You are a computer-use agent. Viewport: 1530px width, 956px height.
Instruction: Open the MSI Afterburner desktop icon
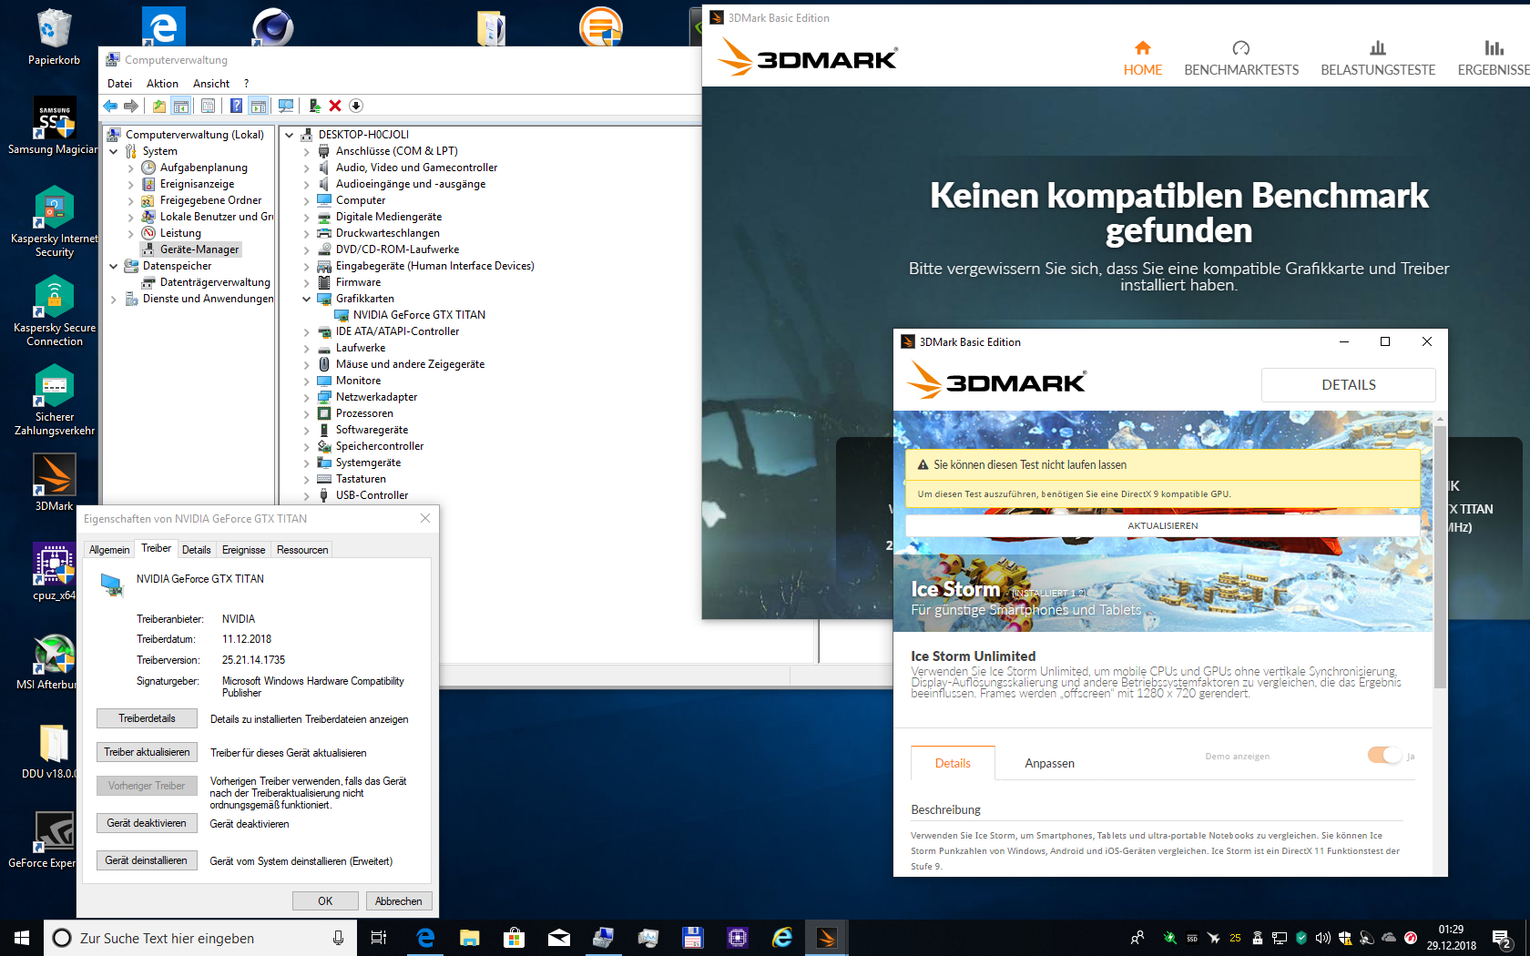point(54,661)
